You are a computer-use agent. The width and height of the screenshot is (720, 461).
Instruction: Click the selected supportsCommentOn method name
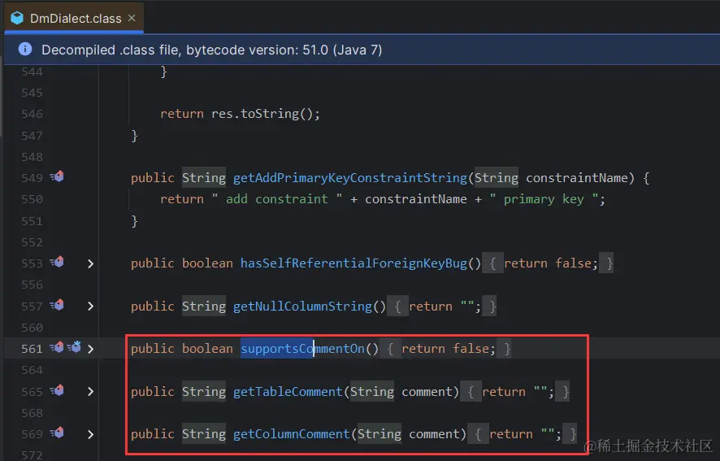tap(302, 349)
